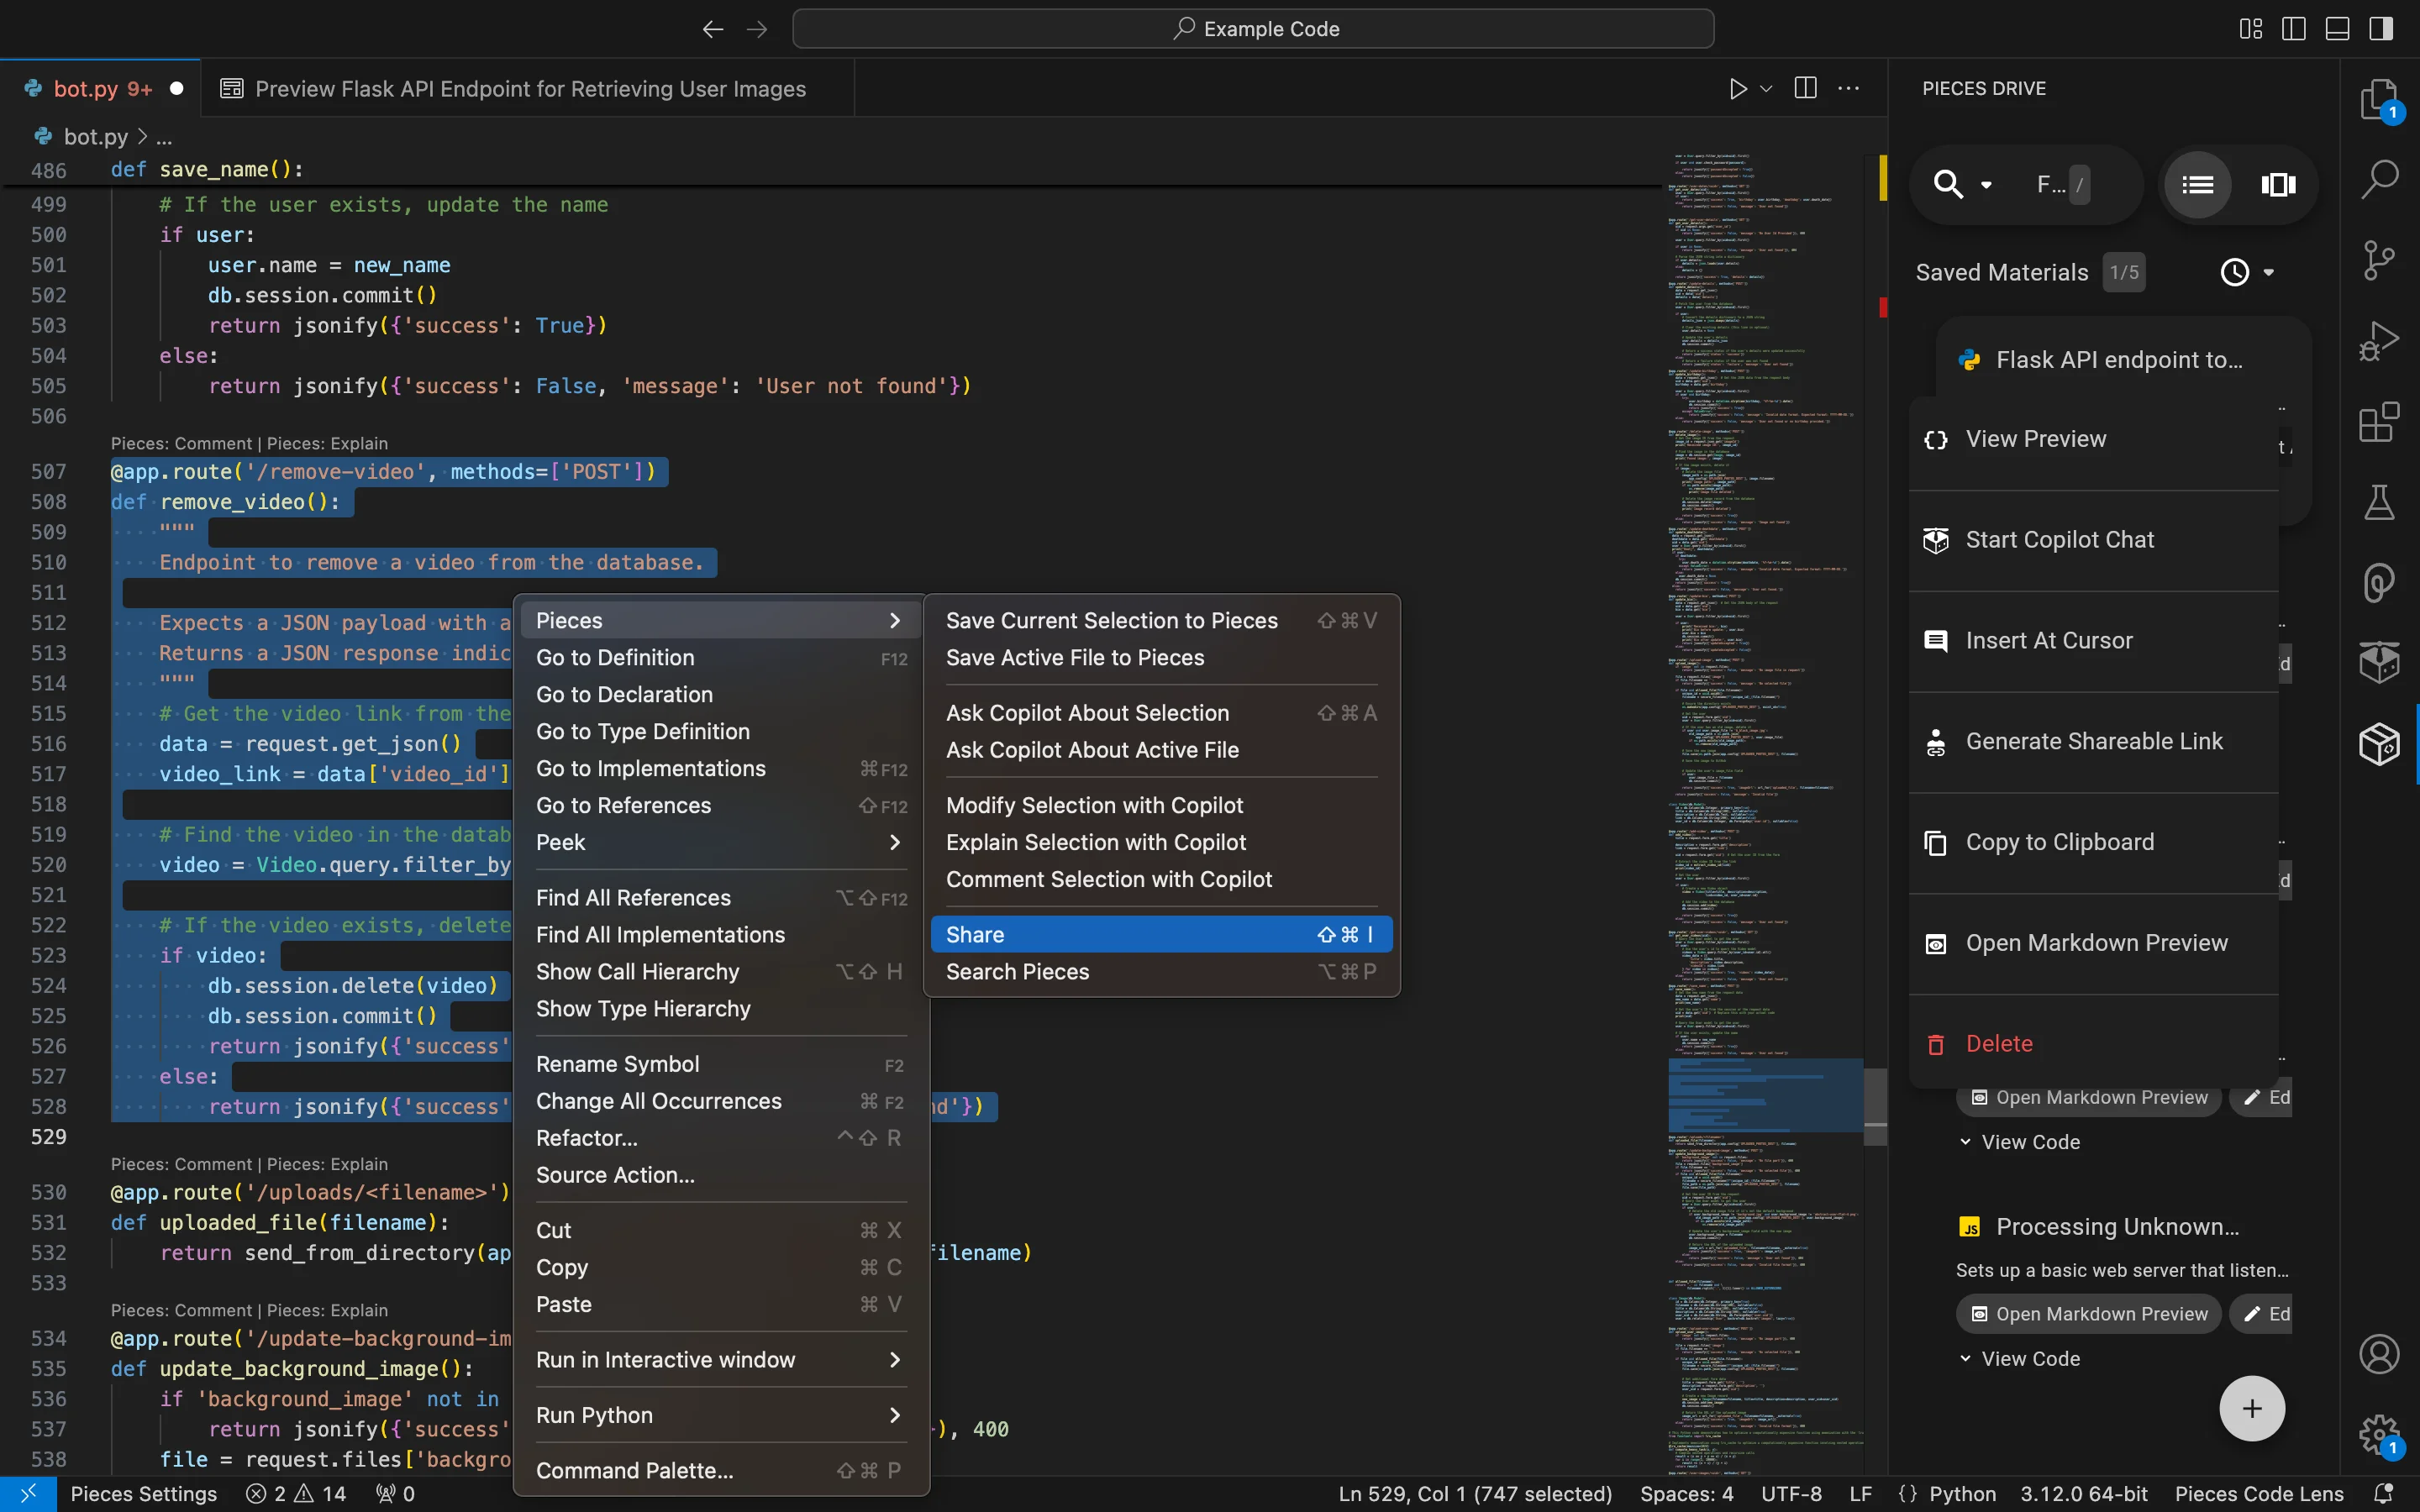Open Extensions view icon
2420x1512 pixels.
click(x=2379, y=422)
